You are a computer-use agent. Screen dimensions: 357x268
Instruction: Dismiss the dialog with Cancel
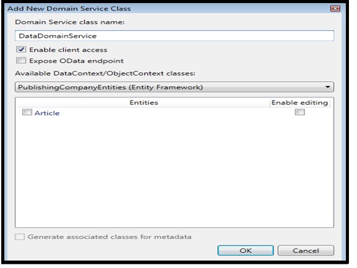[x=306, y=250]
